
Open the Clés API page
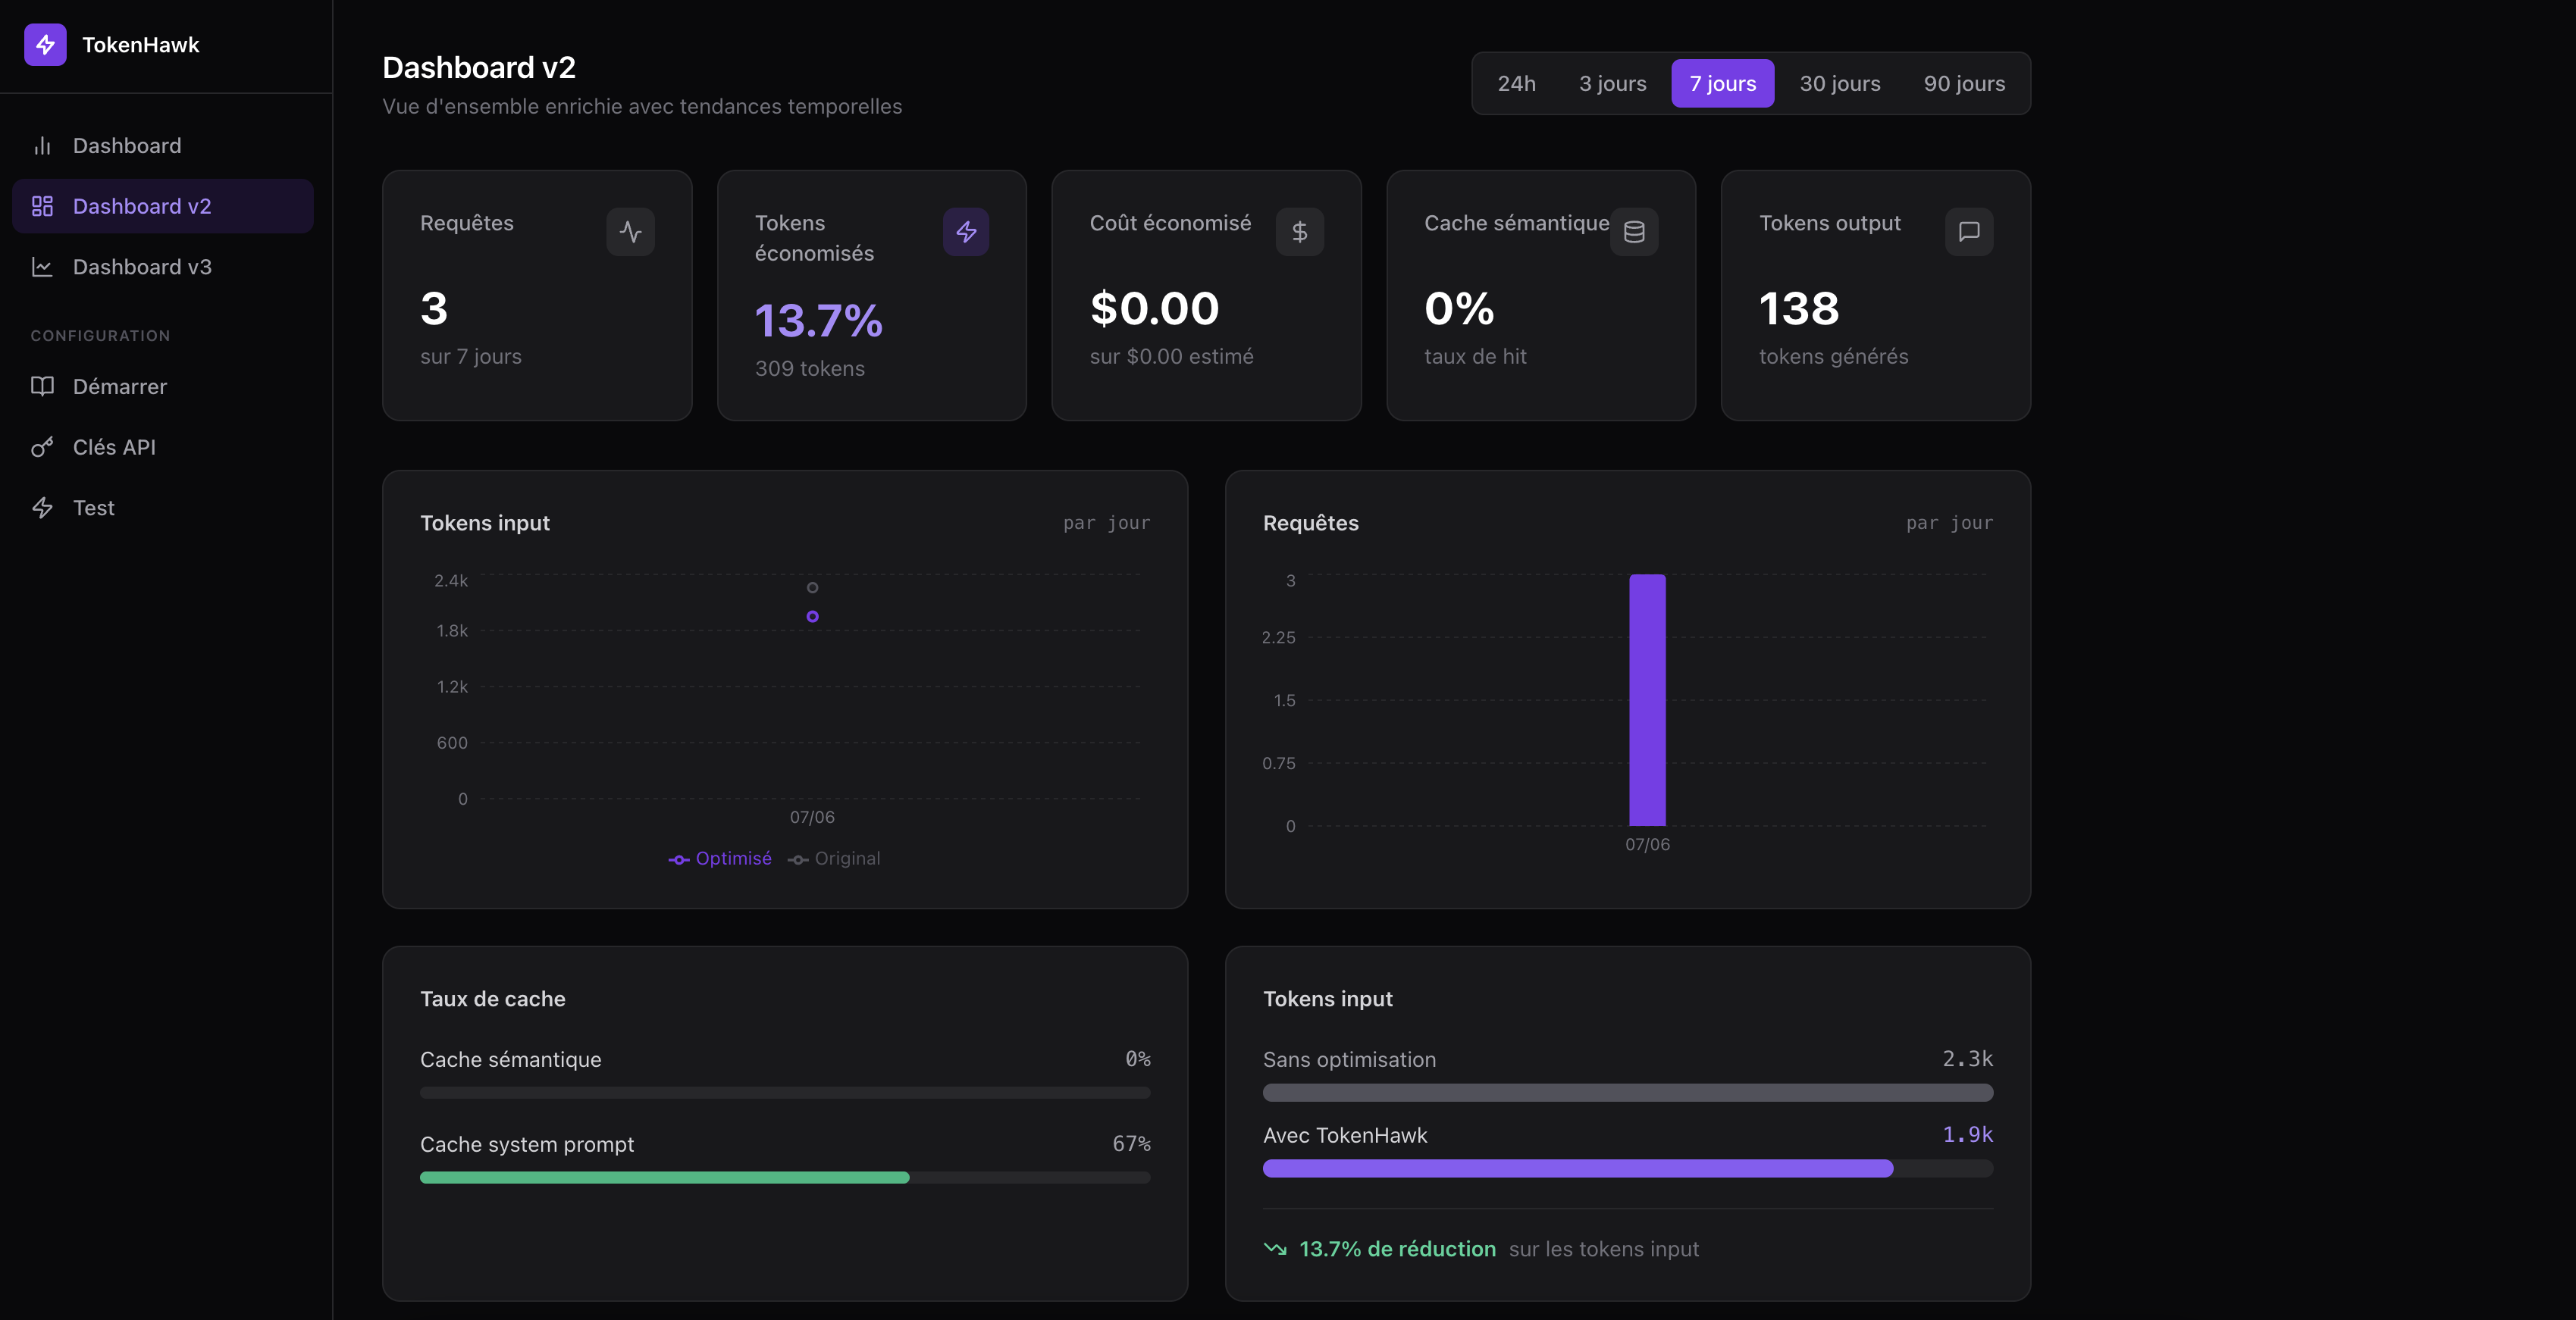click(x=163, y=448)
